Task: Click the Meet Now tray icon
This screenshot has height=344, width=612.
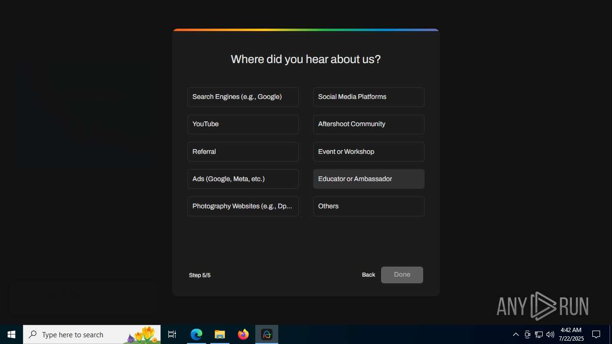Action: point(527,334)
